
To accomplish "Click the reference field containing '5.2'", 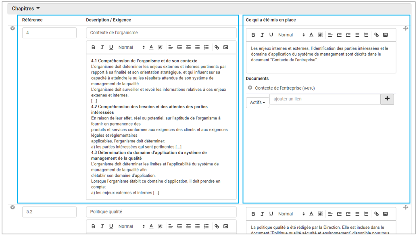I will coord(49,212).
